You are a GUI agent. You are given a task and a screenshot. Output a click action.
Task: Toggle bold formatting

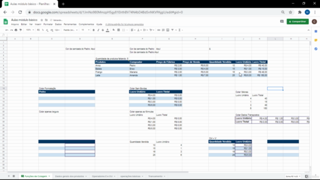tap(93, 30)
